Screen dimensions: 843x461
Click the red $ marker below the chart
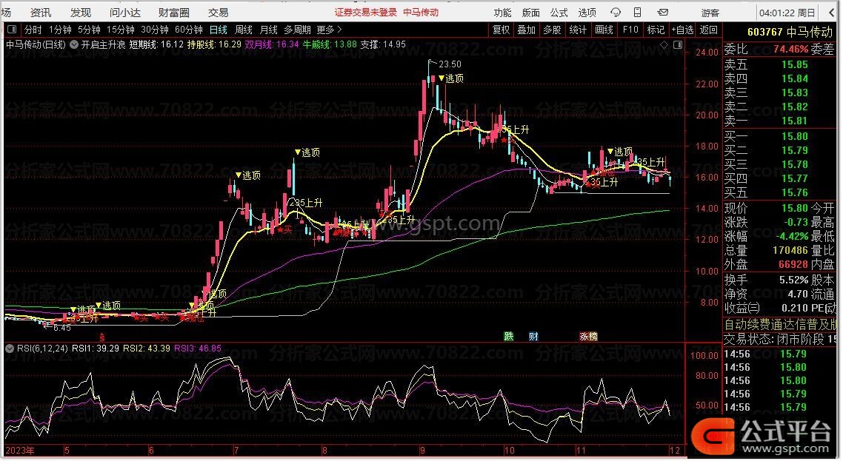pyautogui.click(x=101, y=337)
